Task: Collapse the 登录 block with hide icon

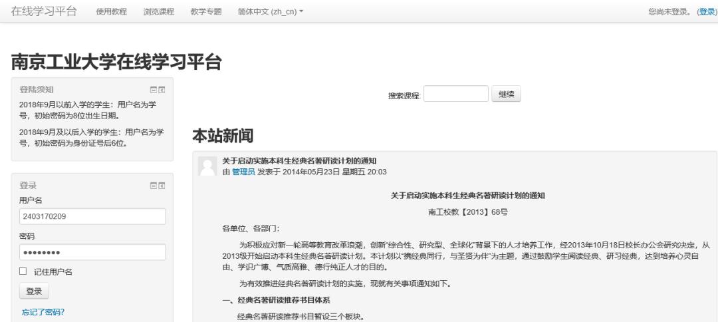Action: point(154,186)
